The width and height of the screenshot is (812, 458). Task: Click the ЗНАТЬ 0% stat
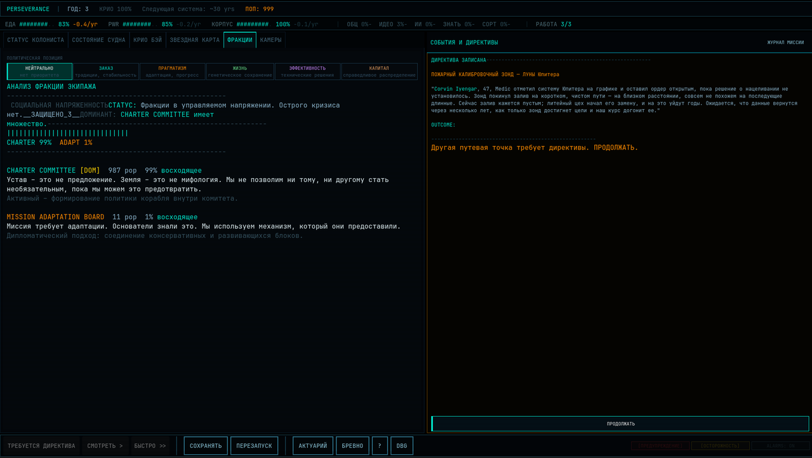[x=458, y=24]
